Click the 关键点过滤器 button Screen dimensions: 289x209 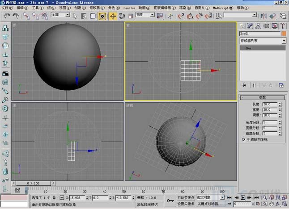(x=210, y=204)
